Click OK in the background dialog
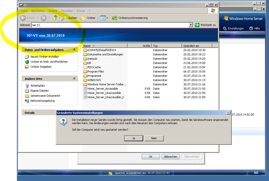Image resolution: width=269 pixels, height=181 pixels. (x=151, y=157)
